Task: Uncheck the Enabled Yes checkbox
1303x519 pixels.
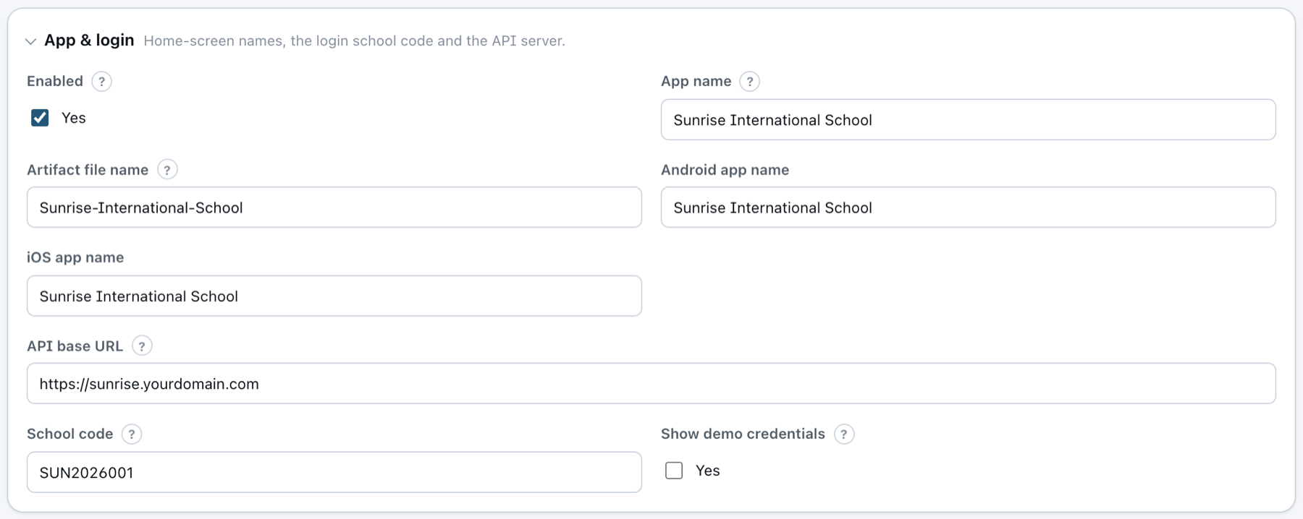Action: [x=40, y=118]
